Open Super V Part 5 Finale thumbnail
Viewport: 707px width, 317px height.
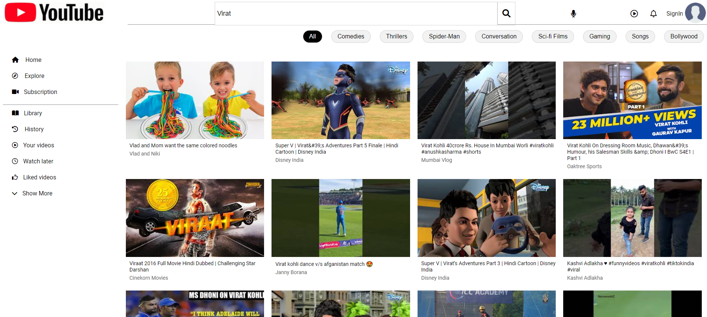[341, 100]
